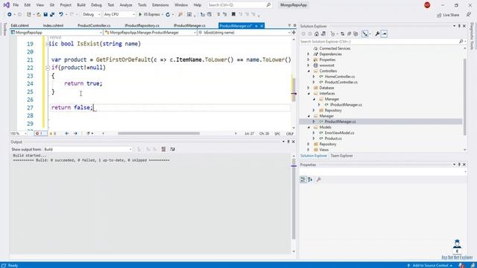477x268 pixels.
Task: Click the Solution Explorer vertical scrollbar
Action: [464, 97]
